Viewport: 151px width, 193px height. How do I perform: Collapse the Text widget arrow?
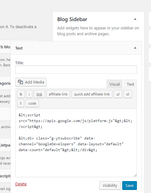coord(135,48)
